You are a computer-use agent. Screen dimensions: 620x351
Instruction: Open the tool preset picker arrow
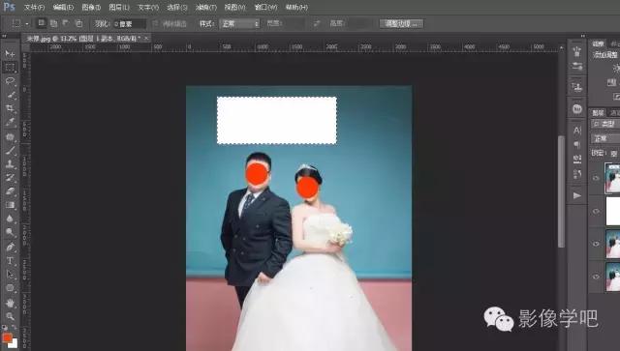click(x=27, y=23)
